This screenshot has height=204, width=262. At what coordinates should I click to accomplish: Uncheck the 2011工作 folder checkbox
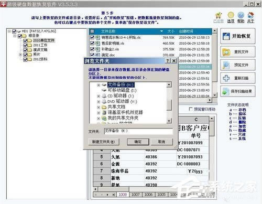(x=25, y=45)
